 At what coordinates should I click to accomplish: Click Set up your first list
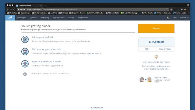click(x=42, y=37)
